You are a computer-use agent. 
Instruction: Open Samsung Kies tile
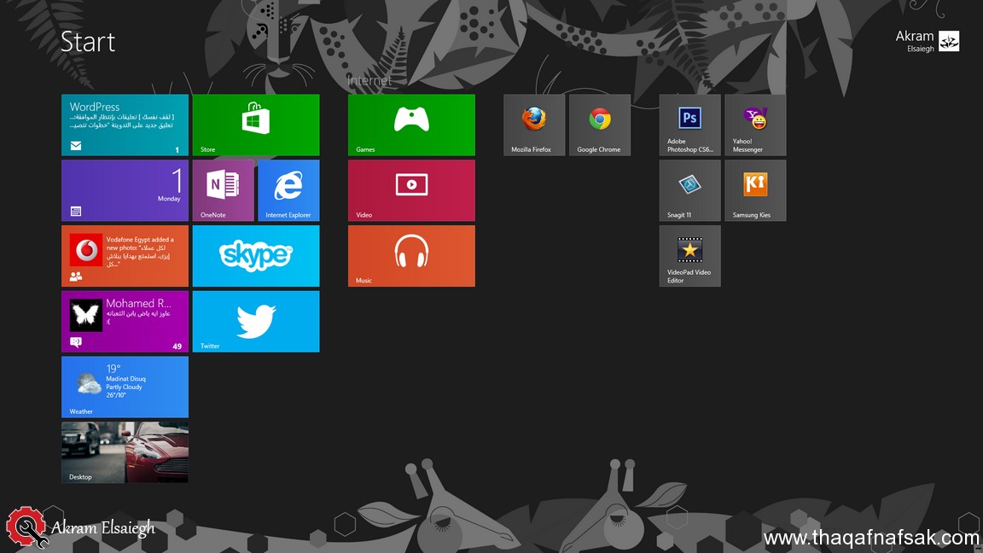755,190
